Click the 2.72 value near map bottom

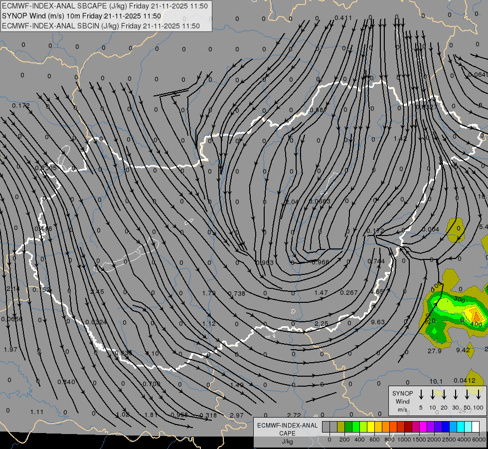point(294,416)
